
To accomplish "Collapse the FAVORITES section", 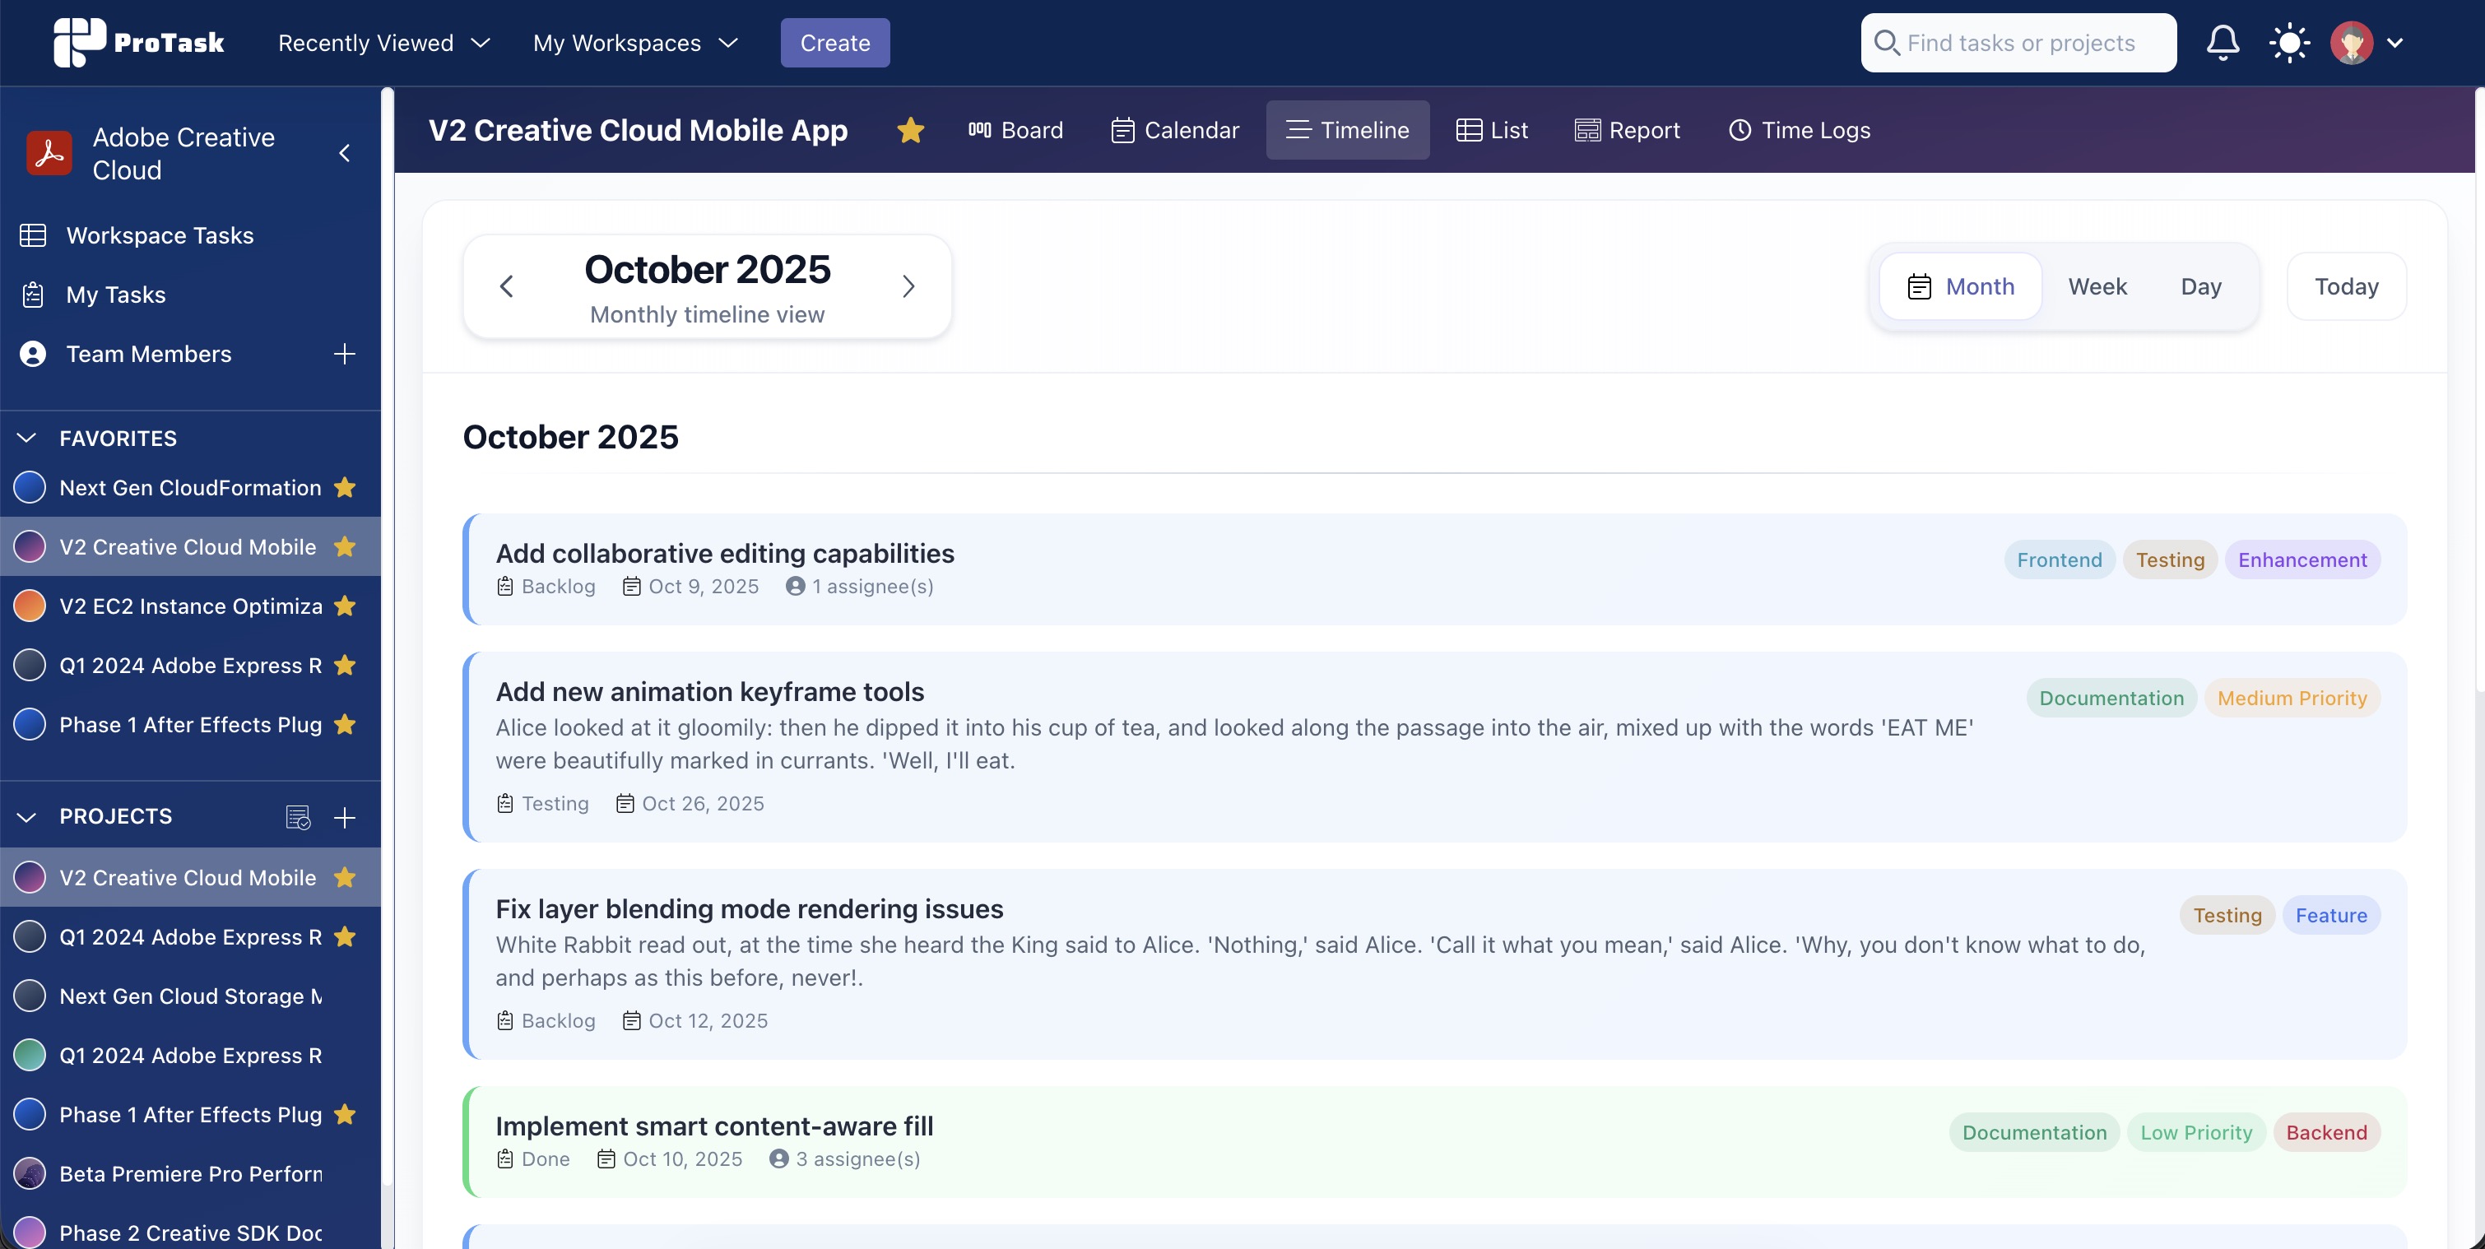I will pos(27,438).
